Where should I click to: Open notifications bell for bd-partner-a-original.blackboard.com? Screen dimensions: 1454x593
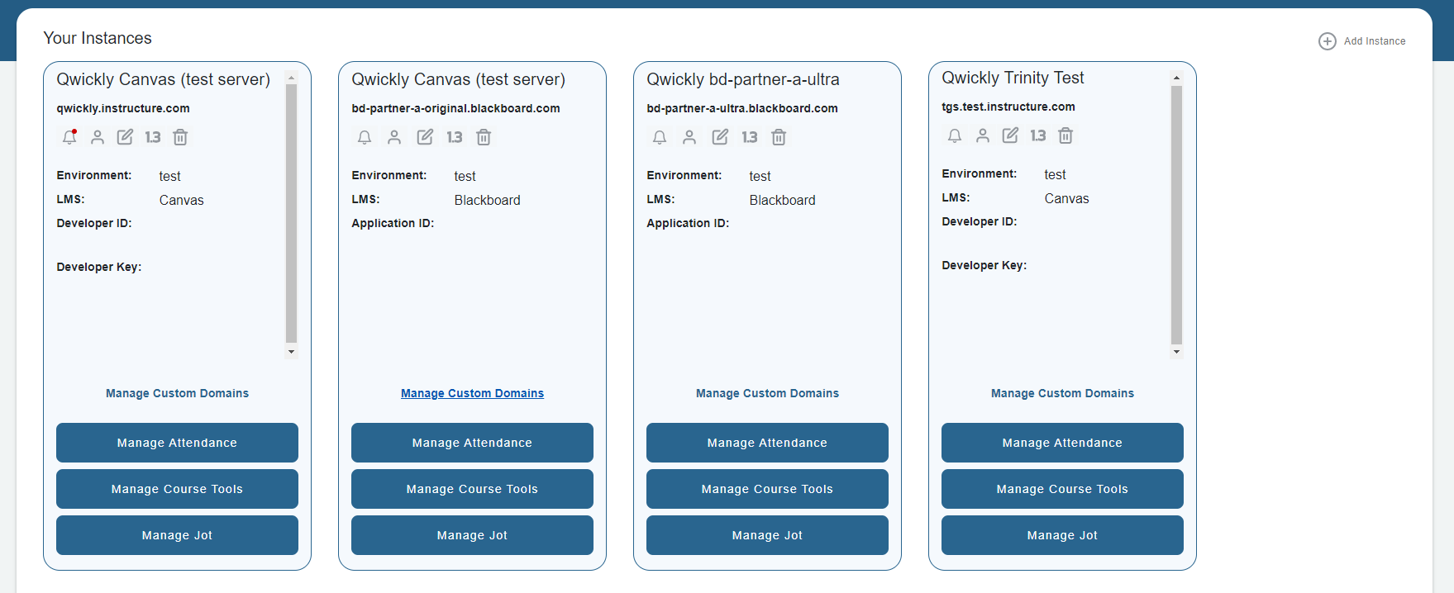[365, 137]
